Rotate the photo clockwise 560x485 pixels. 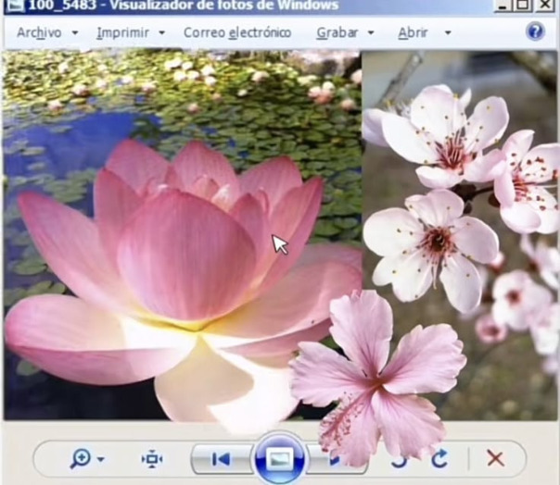click(439, 458)
